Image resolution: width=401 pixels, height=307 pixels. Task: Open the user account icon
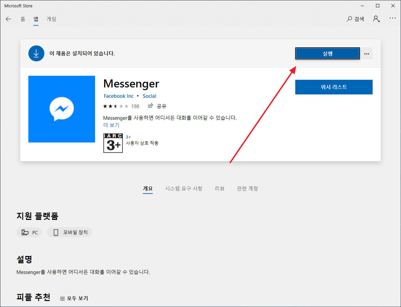377,19
